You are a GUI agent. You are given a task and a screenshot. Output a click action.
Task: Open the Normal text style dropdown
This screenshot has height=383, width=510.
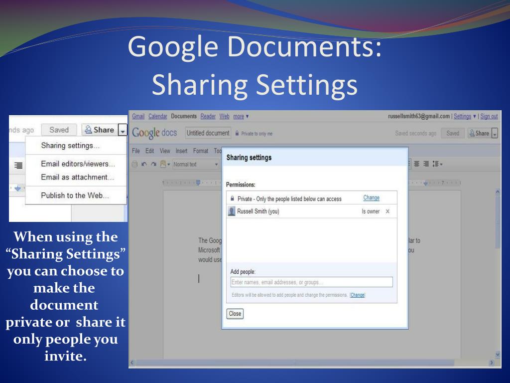pos(195,164)
